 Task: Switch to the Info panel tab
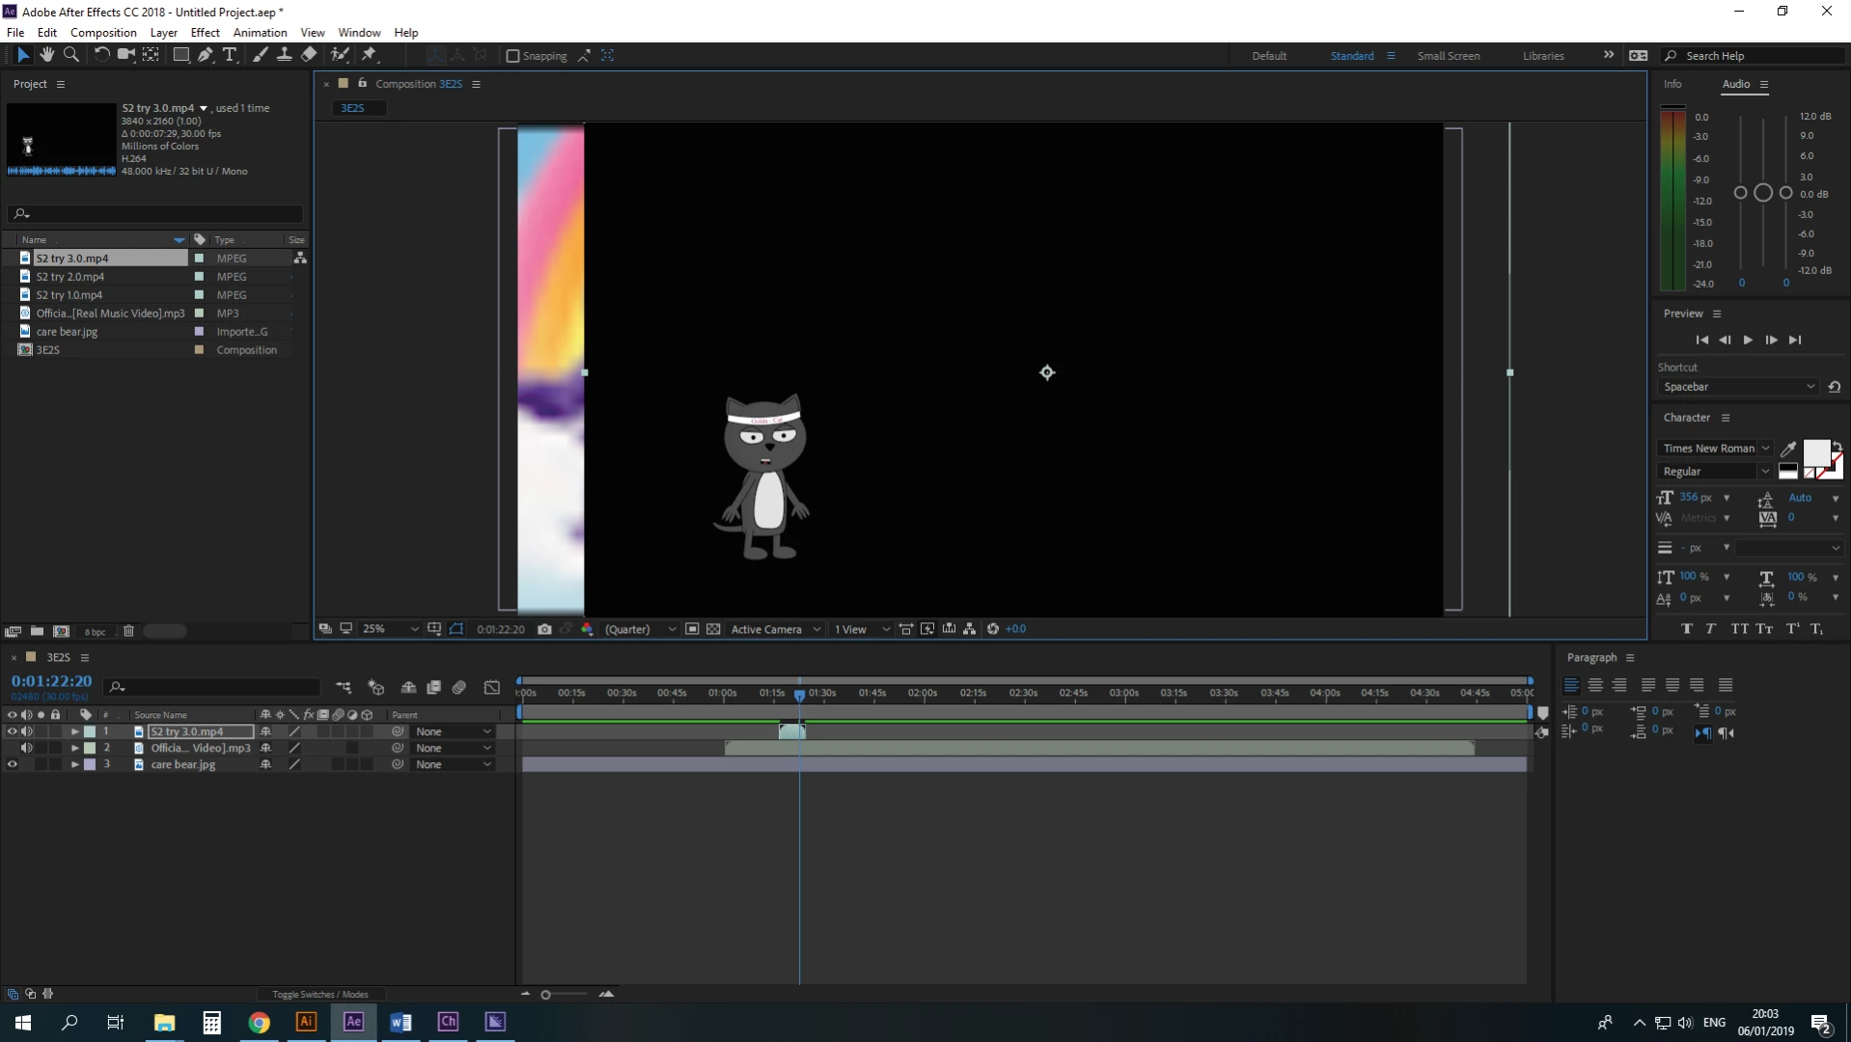point(1672,84)
